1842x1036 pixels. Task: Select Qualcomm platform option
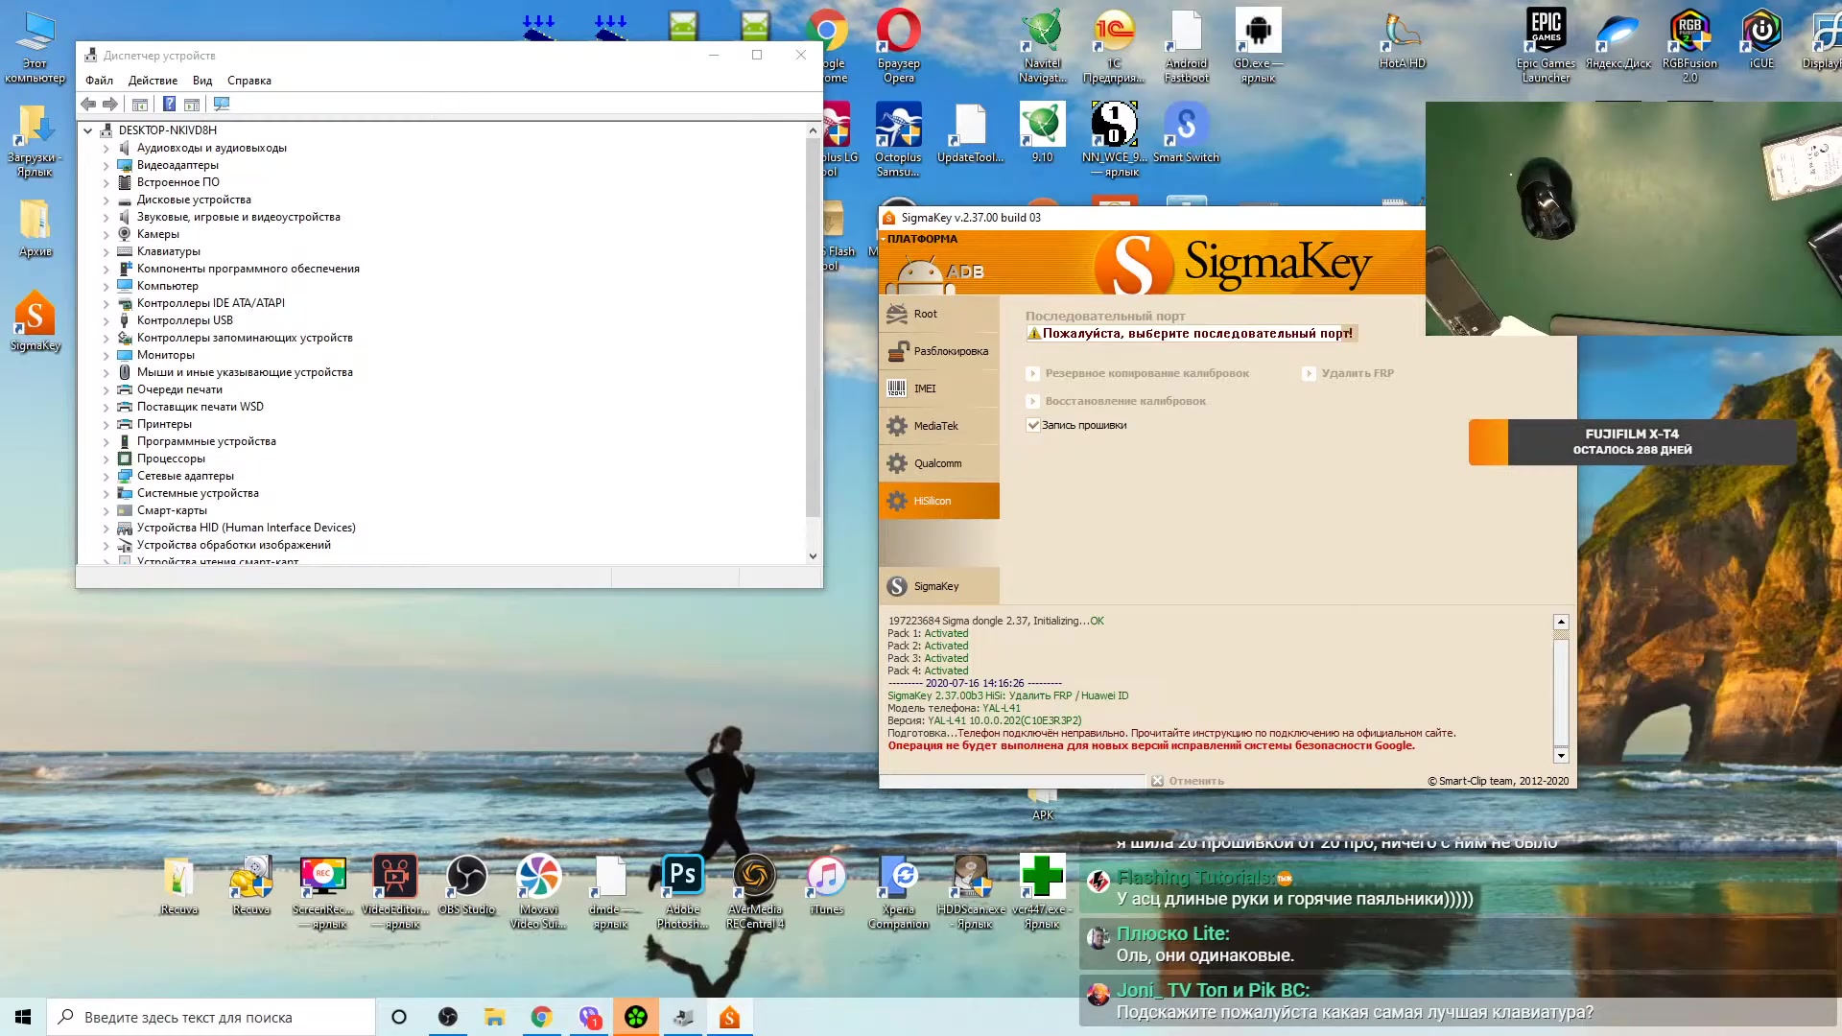pos(938,463)
